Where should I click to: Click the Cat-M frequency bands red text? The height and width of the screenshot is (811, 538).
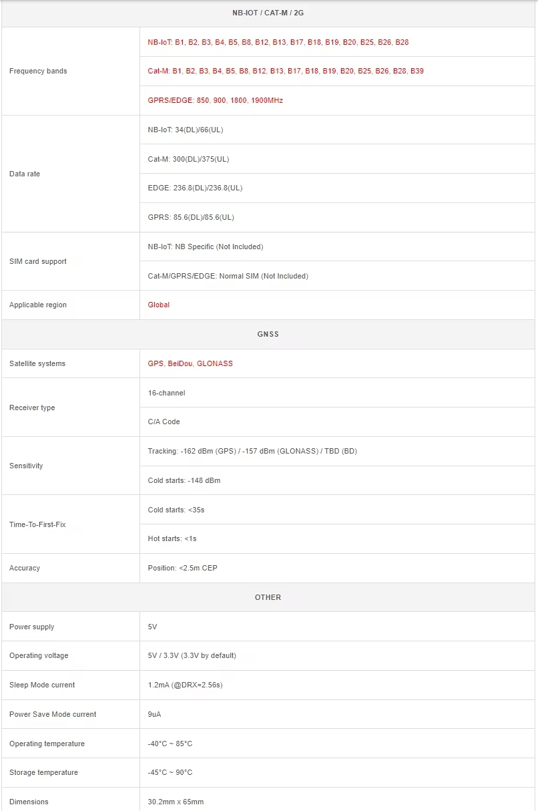[x=285, y=71]
